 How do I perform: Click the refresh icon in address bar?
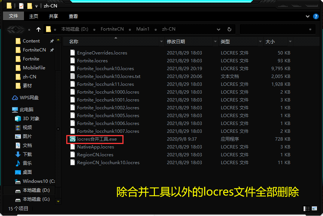(229, 29)
